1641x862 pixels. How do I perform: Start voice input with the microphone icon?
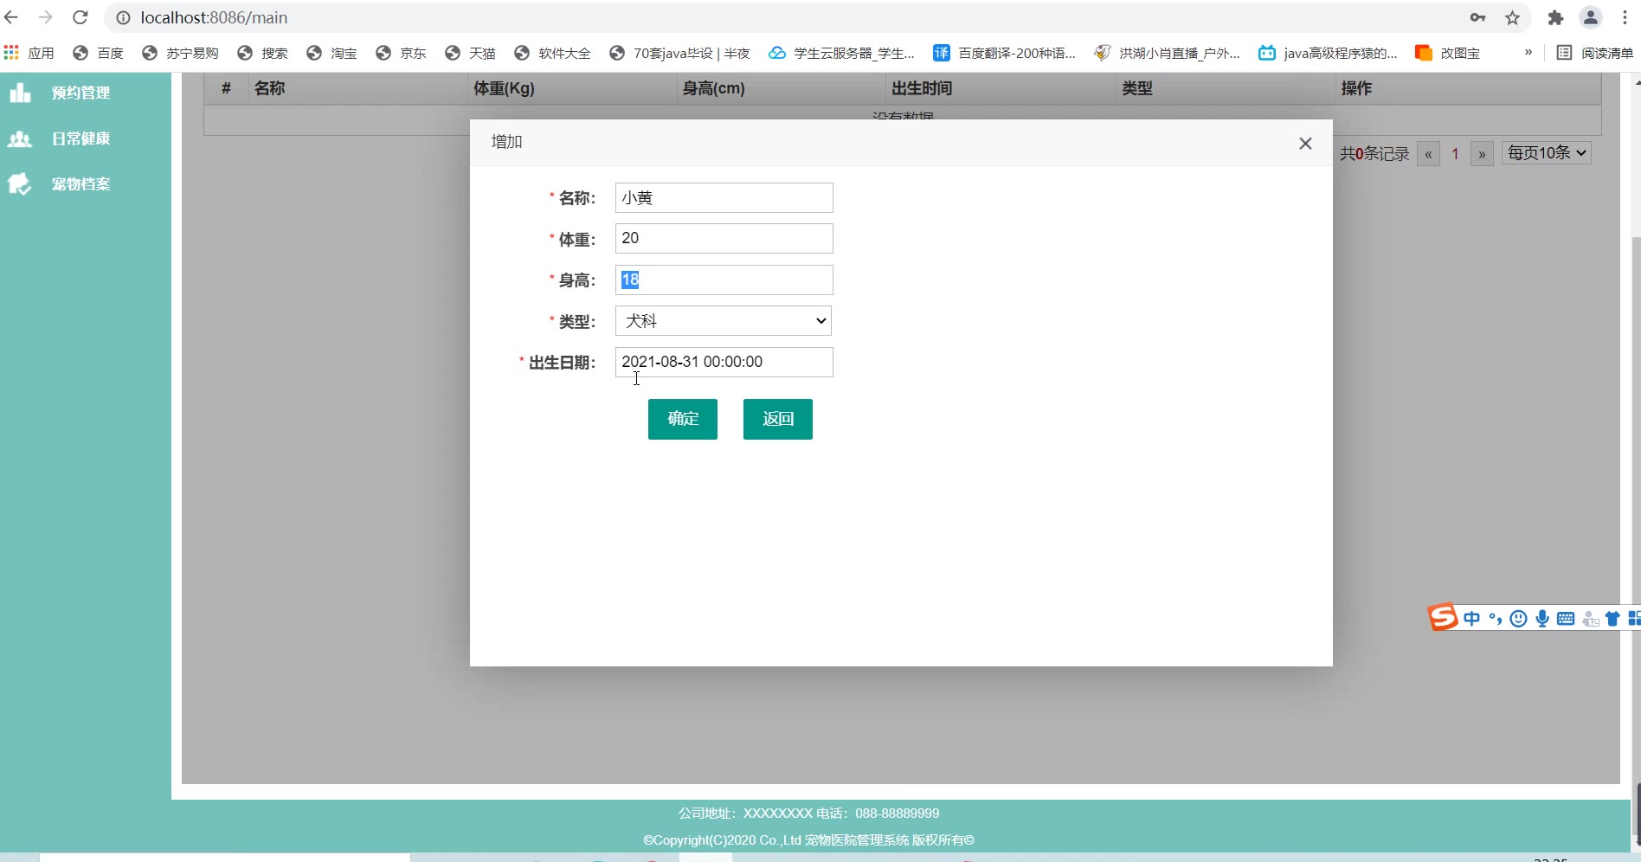(1542, 618)
